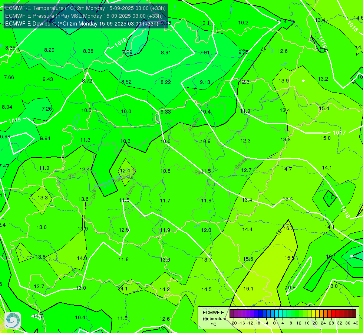Select the ECMWF-E Pressure MSL layer title
The height and width of the screenshot is (333, 363).
pyautogui.click(x=84, y=16)
